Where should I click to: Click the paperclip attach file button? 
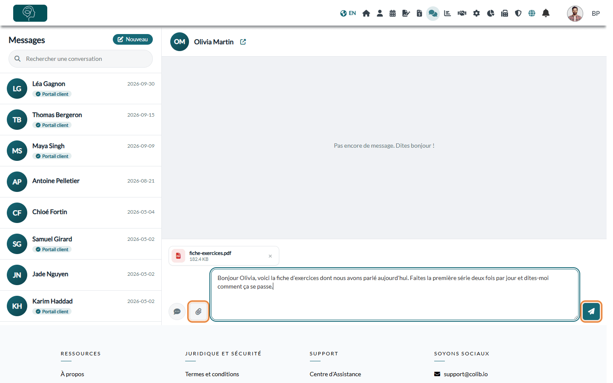click(198, 312)
